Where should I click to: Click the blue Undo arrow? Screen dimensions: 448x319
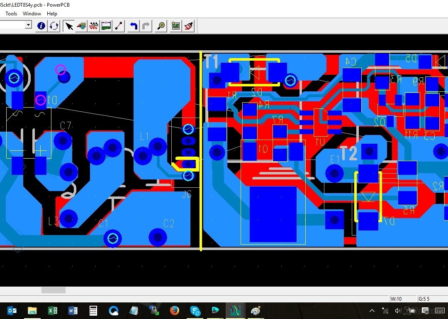[133, 26]
